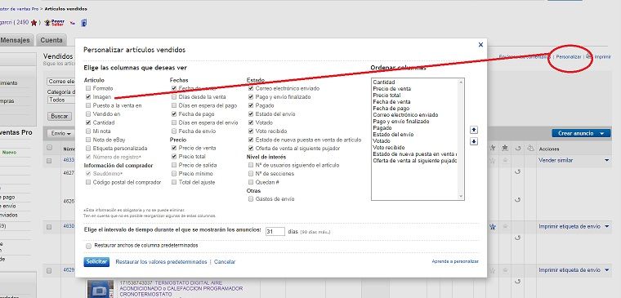Screen dimensions: 621x298
Task: Open the Envío dropdown button
Action: pyautogui.click(x=61, y=134)
